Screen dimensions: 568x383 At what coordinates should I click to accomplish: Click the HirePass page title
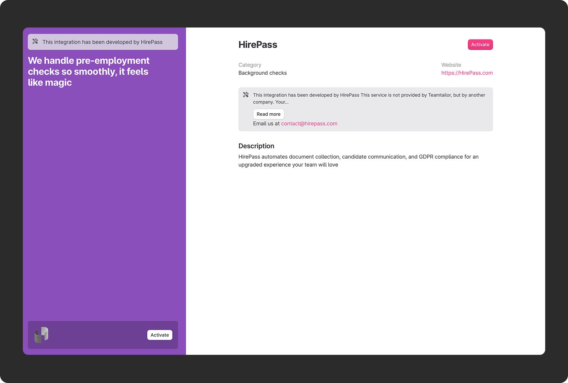point(258,45)
